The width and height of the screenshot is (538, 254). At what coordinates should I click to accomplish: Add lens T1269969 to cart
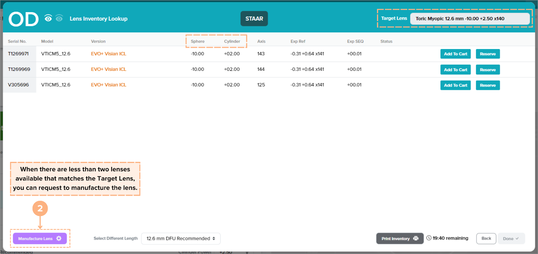point(455,70)
